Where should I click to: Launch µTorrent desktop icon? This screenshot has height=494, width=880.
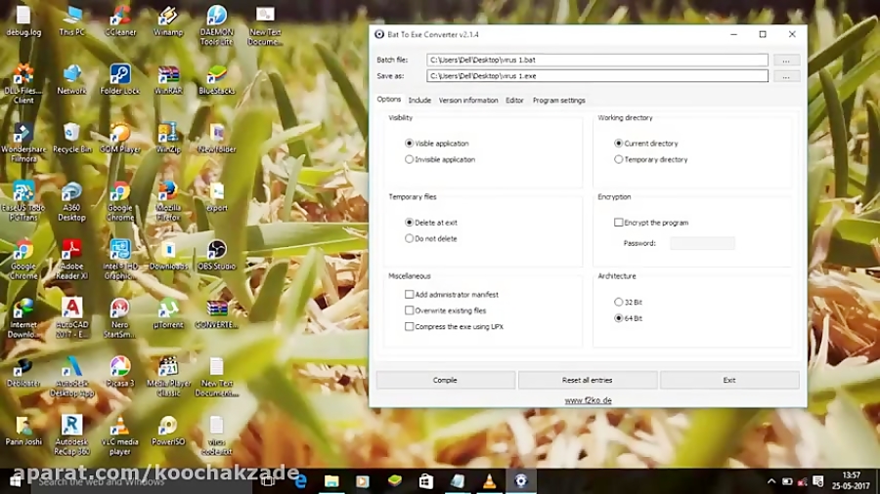pyautogui.click(x=168, y=313)
